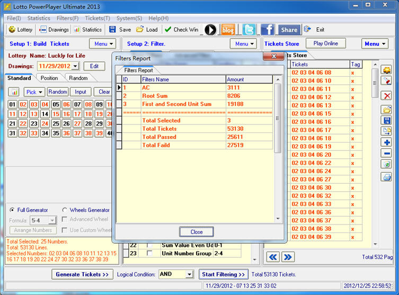Viewport: 399px width, 295px height.
Task: Toggle number 14 in the number grid
Action: tap(45, 114)
